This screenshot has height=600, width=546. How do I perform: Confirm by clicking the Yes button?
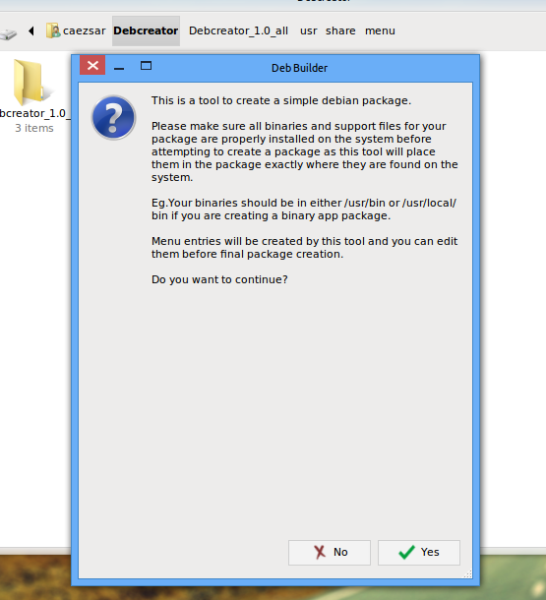[x=418, y=552]
